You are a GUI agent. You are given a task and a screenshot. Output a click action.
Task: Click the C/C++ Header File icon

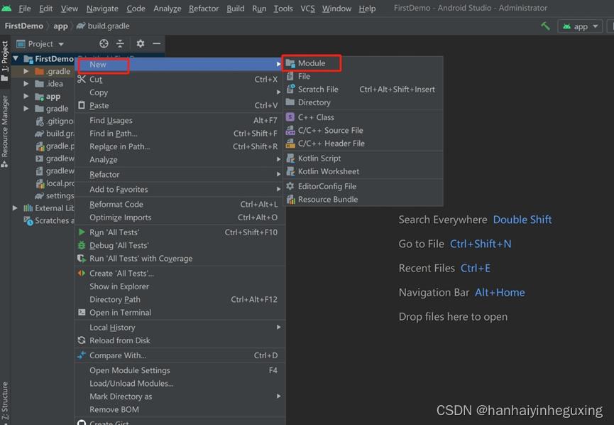pyautogui.click(x=290, y=143)
